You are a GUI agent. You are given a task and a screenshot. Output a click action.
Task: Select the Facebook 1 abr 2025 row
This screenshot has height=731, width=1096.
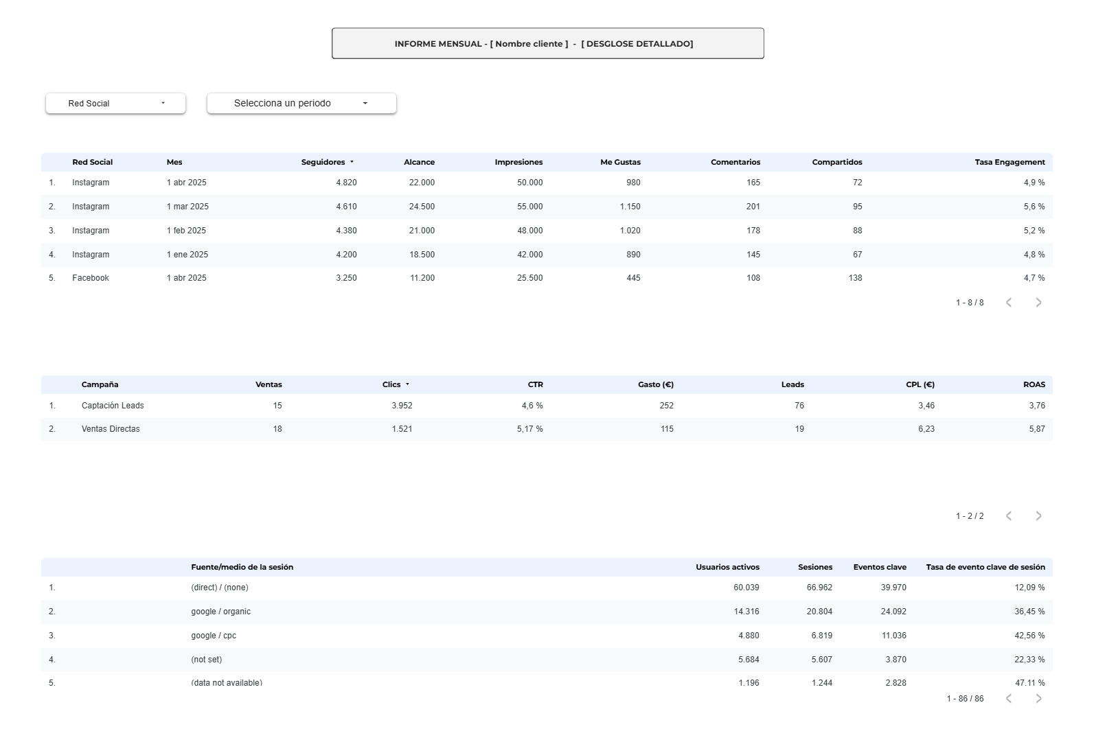click(x=547, y=278)
